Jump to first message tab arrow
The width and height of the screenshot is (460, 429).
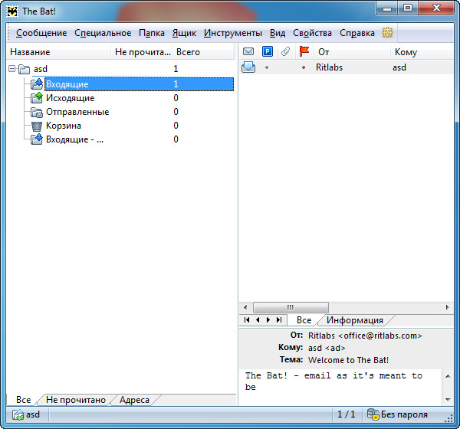[247, 320]
